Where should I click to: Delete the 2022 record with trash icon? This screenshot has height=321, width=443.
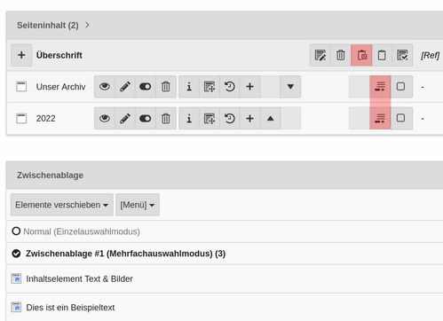pos(166,118)
